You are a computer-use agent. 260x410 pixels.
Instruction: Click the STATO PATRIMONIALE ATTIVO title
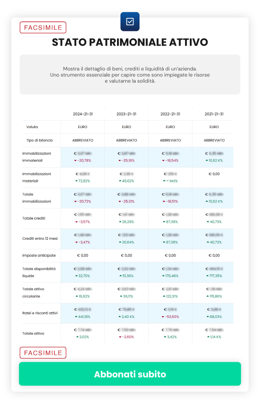[x=130, y=42]
